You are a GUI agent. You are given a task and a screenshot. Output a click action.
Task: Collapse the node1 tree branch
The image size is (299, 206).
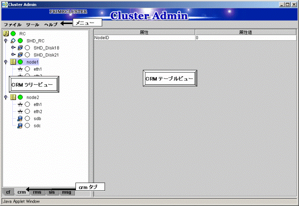coord(6,62)
